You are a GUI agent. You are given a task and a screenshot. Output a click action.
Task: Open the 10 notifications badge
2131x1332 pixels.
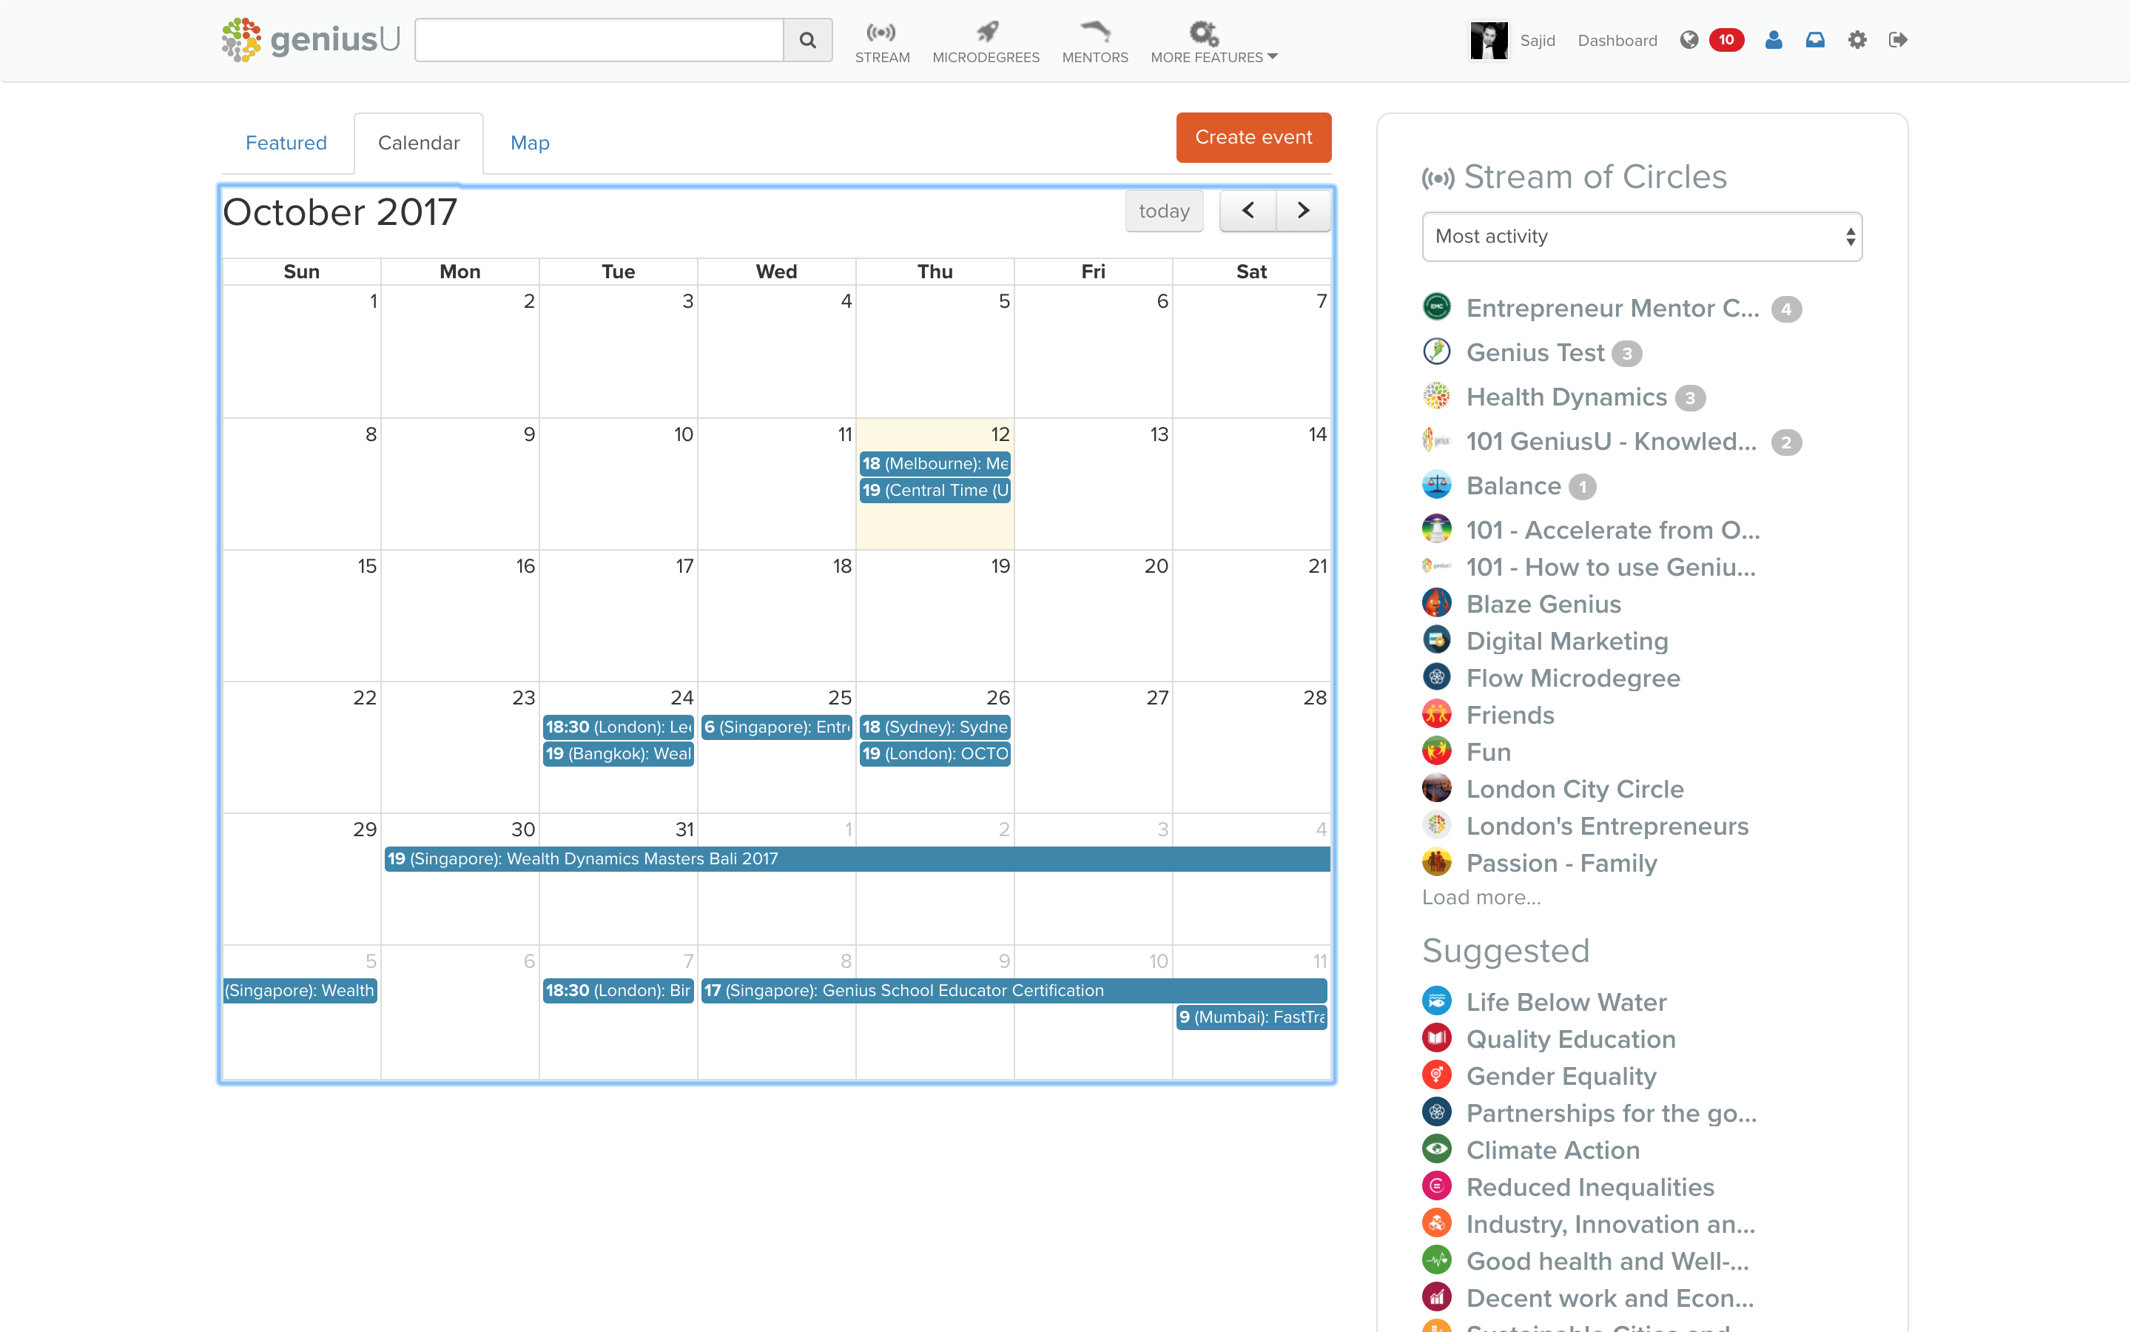1726,40
